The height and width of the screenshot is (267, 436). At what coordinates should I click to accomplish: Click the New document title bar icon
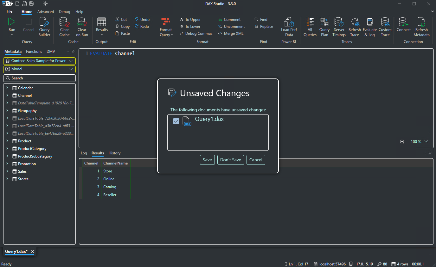point(17,3)
